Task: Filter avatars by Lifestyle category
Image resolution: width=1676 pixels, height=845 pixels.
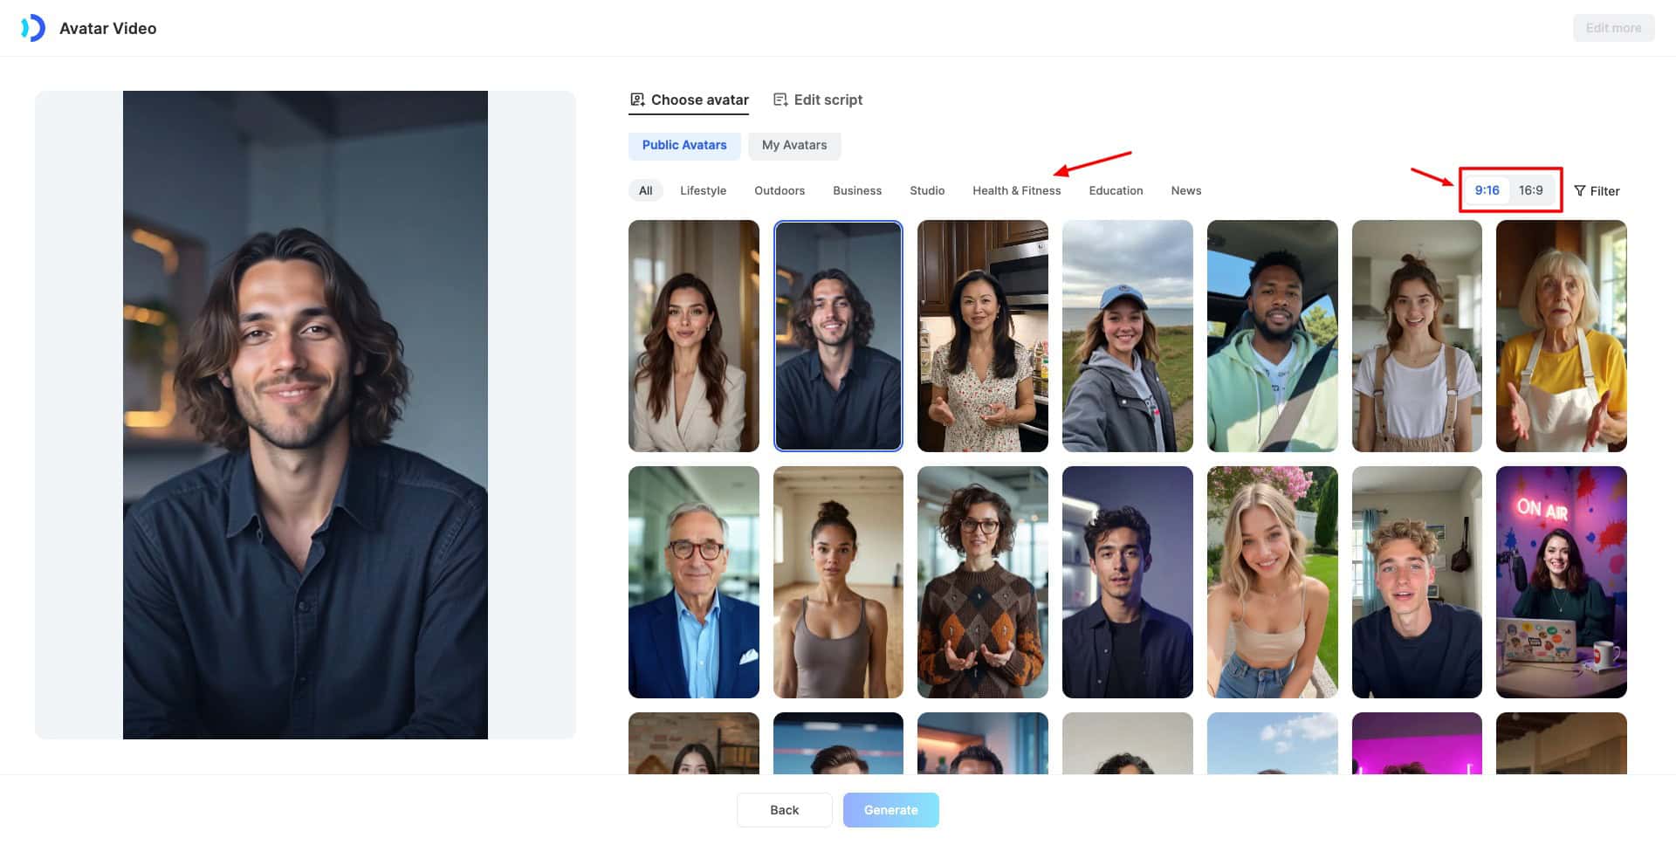Action: click(x=703, y=190)
